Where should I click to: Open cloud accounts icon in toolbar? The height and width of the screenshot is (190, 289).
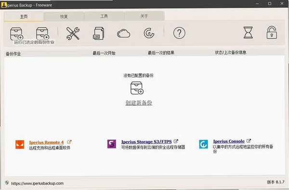pyautogui.click(x=123, y=34)
